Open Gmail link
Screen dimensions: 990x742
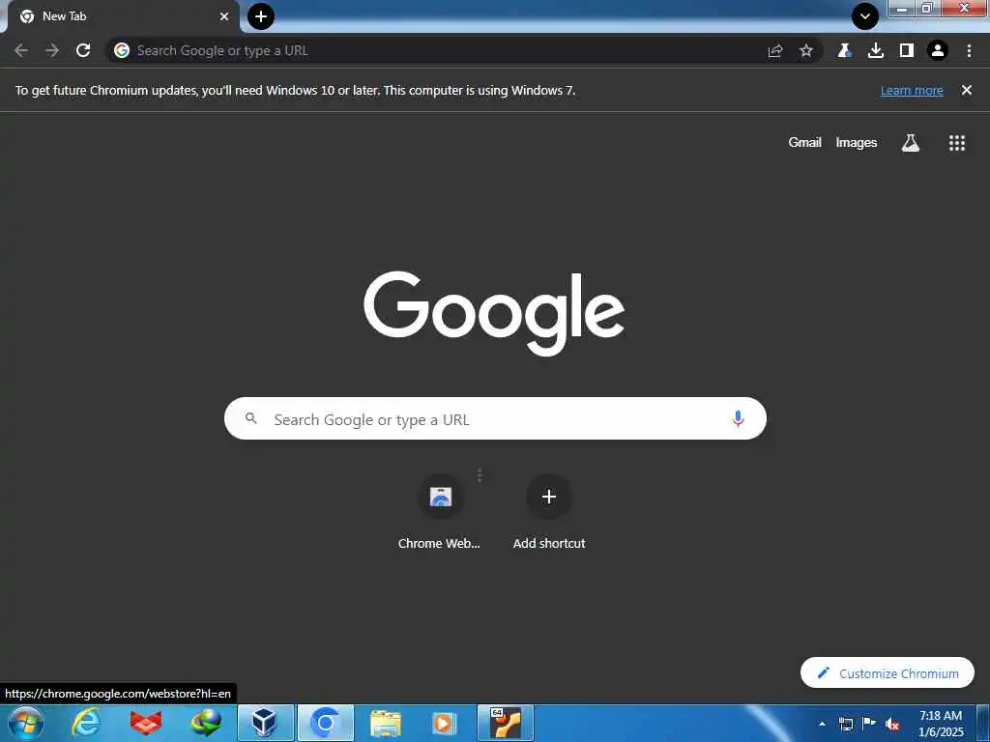804,143
